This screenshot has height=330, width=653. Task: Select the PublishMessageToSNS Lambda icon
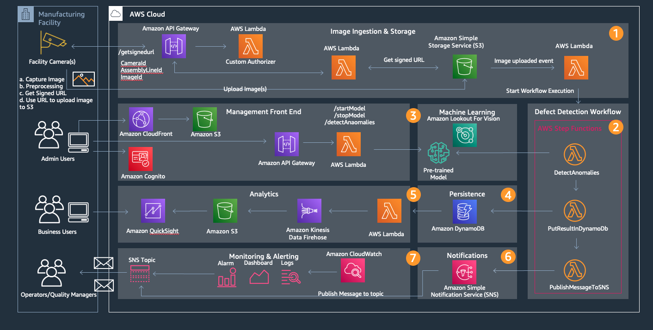pyautogui.click(x=576, y=270)
